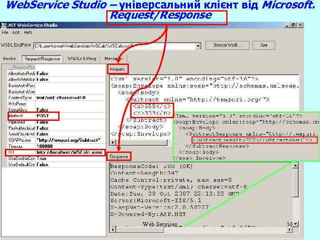
Task: Open the Edit menu
Action: click(x=16, y=32)
